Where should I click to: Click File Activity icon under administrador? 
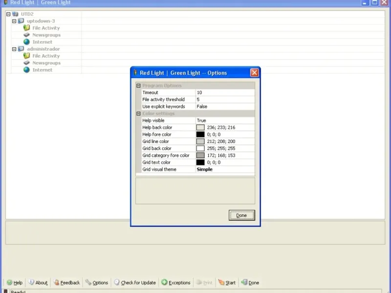pyautogui.click(x=27, y=56)
